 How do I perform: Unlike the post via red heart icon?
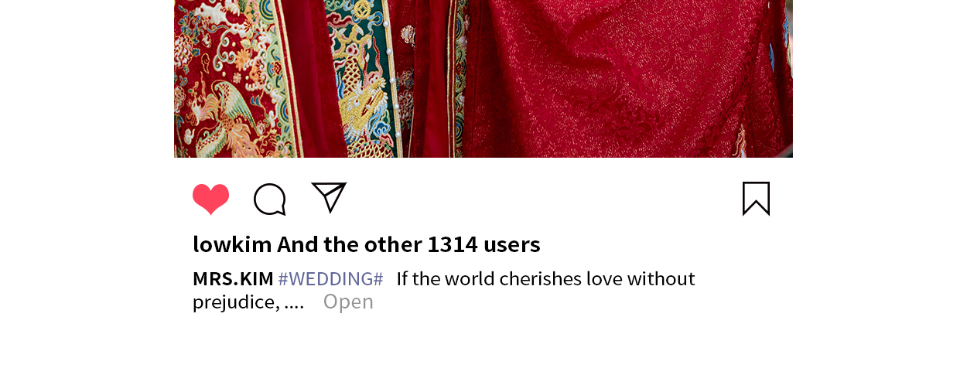tap(211, 199)
